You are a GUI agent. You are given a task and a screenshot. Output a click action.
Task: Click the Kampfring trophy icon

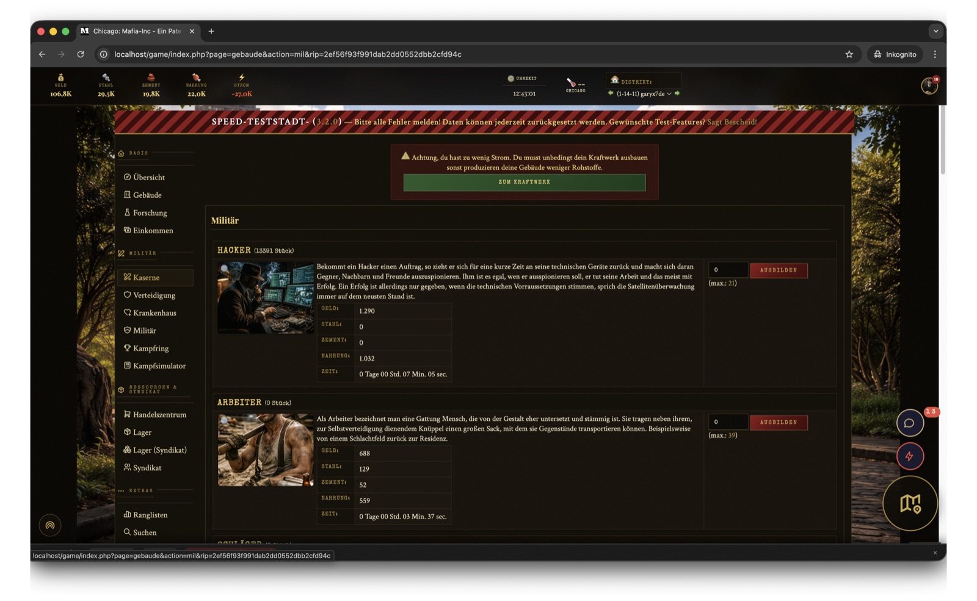[127, 348]
